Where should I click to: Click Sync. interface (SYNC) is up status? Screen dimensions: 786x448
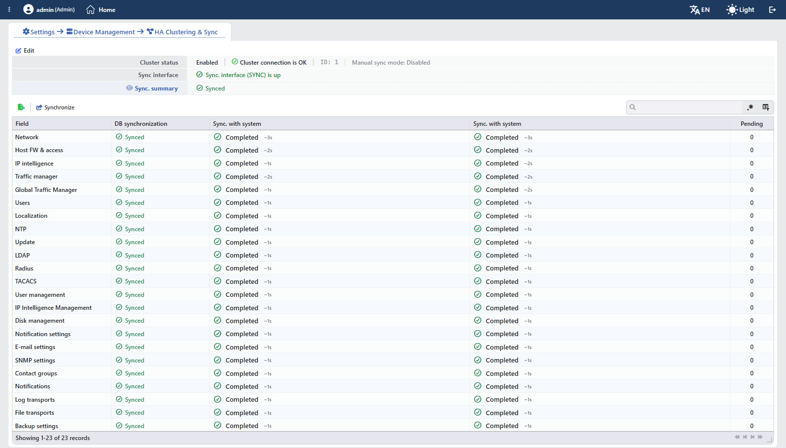click(238, 75)
